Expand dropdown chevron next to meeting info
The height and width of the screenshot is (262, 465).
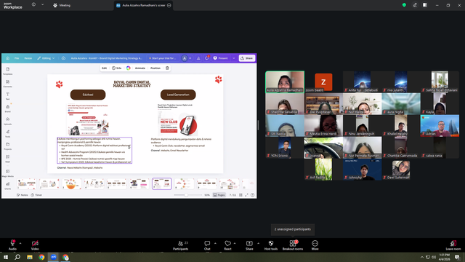click(x=42, y=5)
